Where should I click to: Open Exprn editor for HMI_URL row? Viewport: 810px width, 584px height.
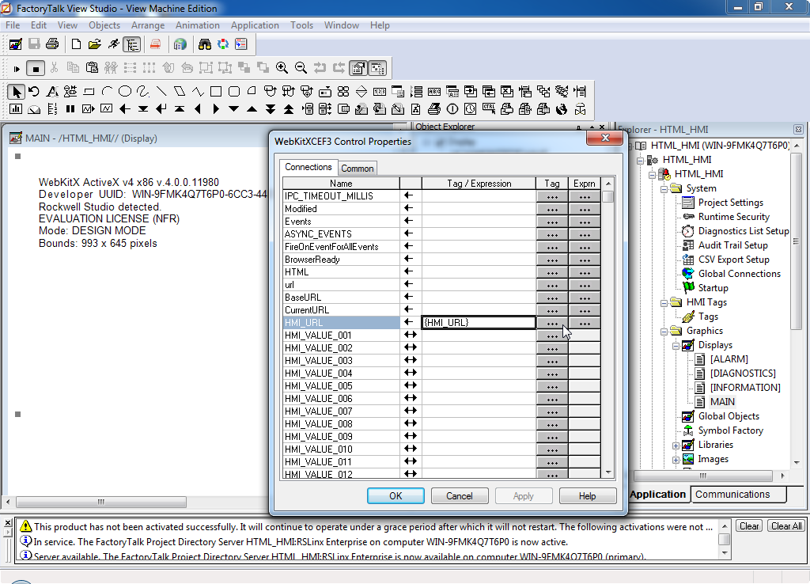[x=585, y=323]
